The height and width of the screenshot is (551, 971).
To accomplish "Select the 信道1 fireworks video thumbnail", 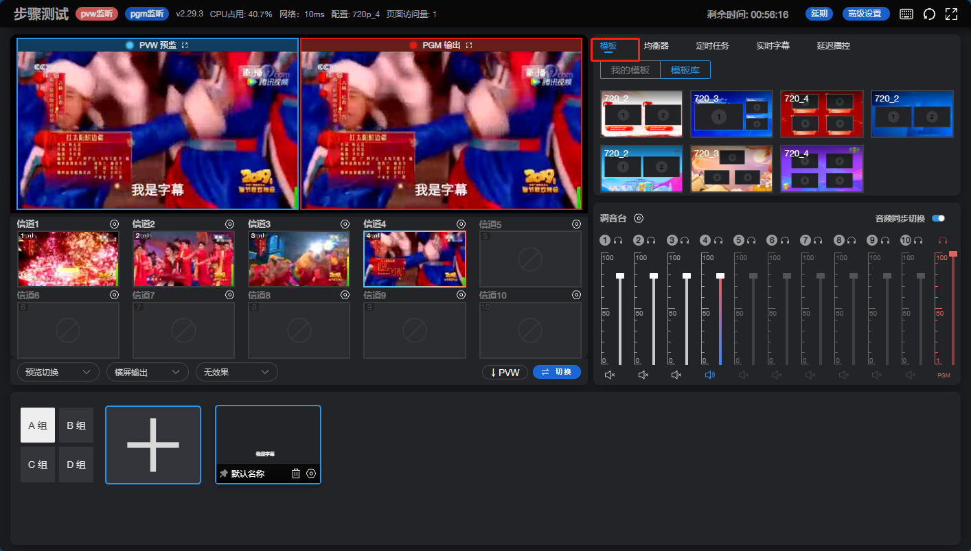I will pos(68,259).
